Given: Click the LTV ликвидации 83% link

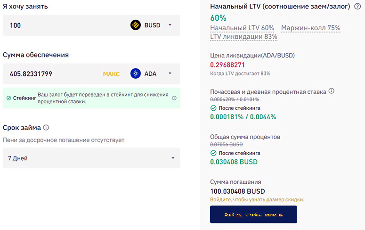Looking at the screenshot, I should click(x=243, y=36).
